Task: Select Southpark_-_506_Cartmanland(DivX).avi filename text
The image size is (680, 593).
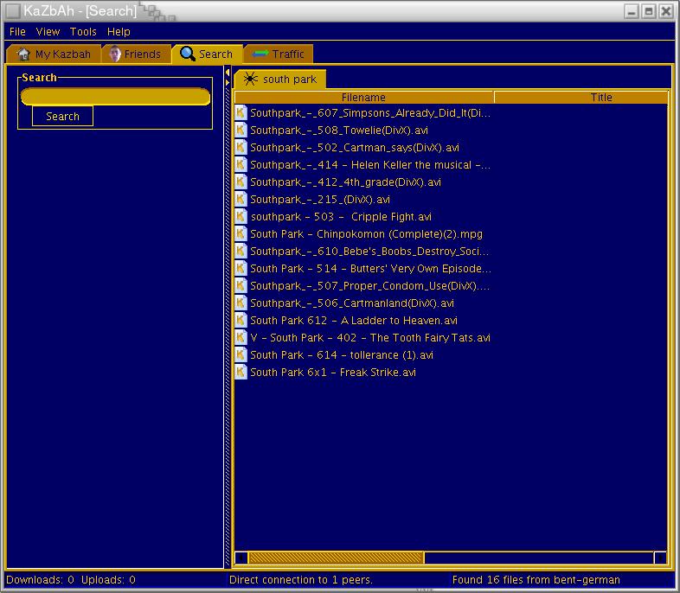Action: click(352, 303)
